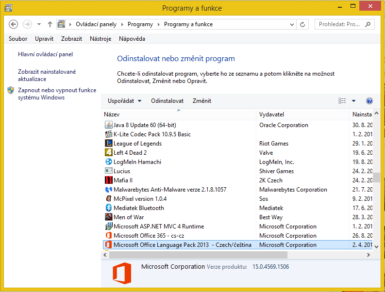The image size is (385, 292).
Task: Click the McPixel program icon
Action: [109, 198]
